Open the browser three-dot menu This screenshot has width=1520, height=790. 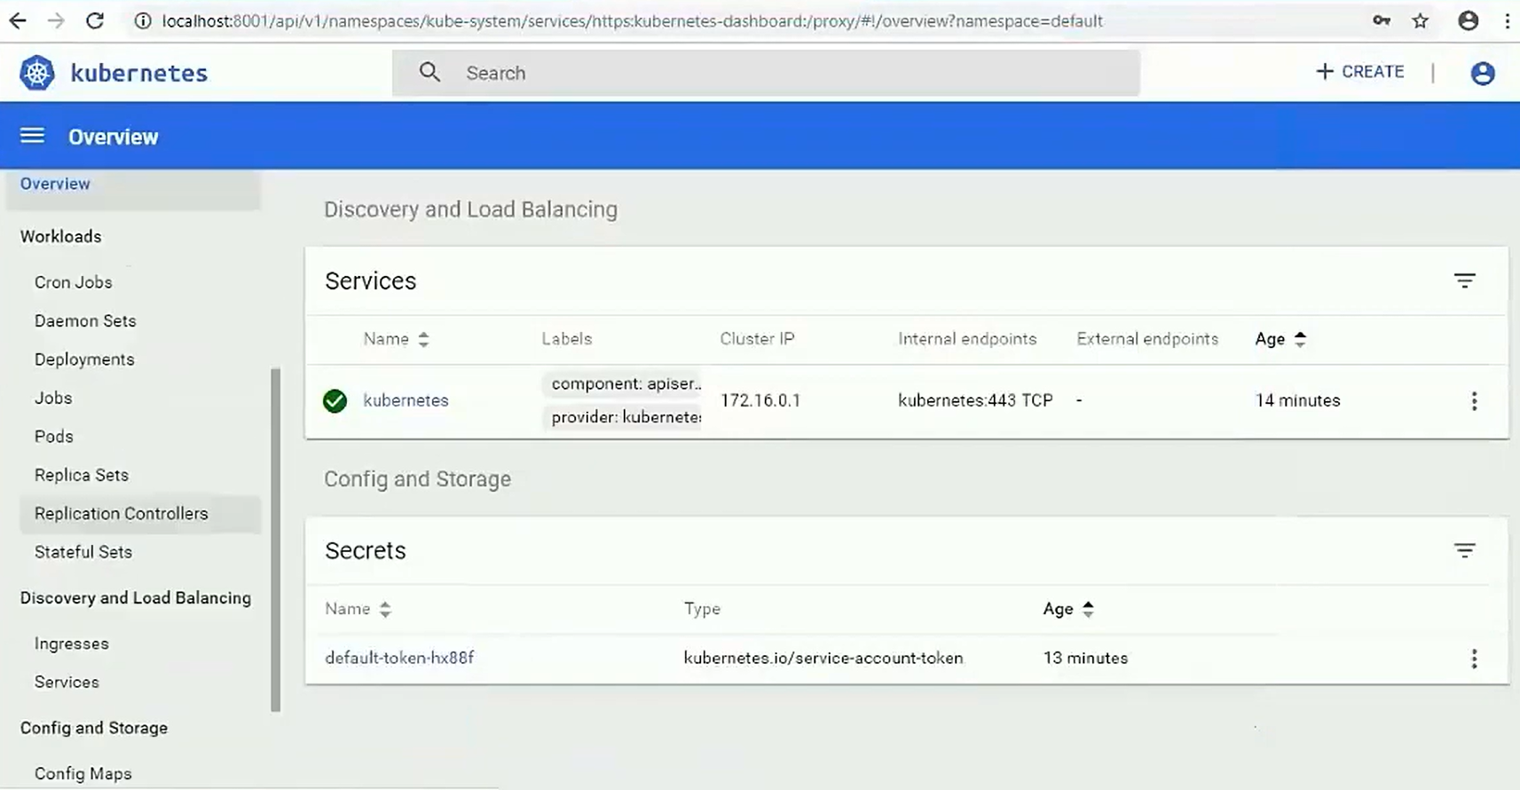pyautogui.click(x=1508, y=20)
